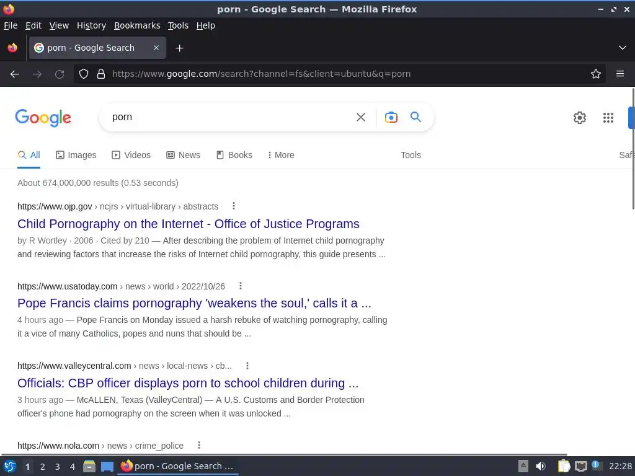The width and height of the screenshot is (635, 476).
Task: Switch to the Images tab
Action: coord(76,155)
